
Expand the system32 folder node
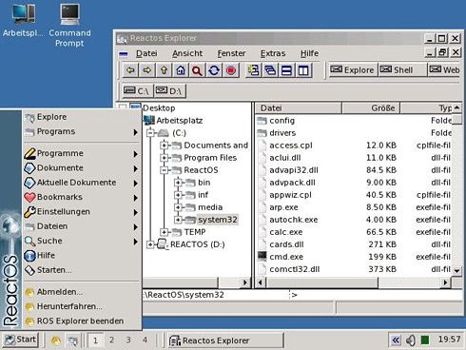tap(178, 220)
